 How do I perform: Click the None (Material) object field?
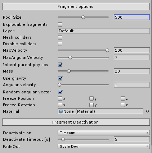[100, 111]
